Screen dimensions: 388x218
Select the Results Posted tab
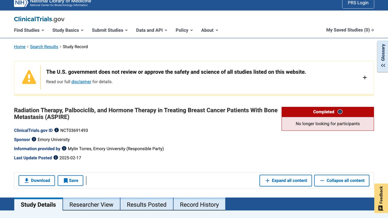pos(146,204)
